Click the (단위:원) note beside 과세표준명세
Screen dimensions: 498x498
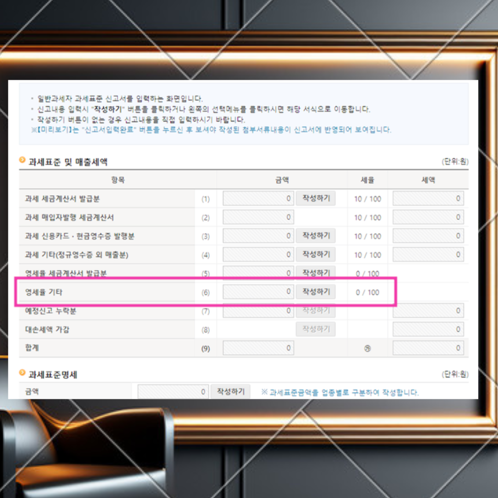coord(455,374)
